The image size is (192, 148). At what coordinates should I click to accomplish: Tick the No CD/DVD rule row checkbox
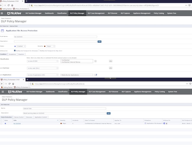click(2, 123)
